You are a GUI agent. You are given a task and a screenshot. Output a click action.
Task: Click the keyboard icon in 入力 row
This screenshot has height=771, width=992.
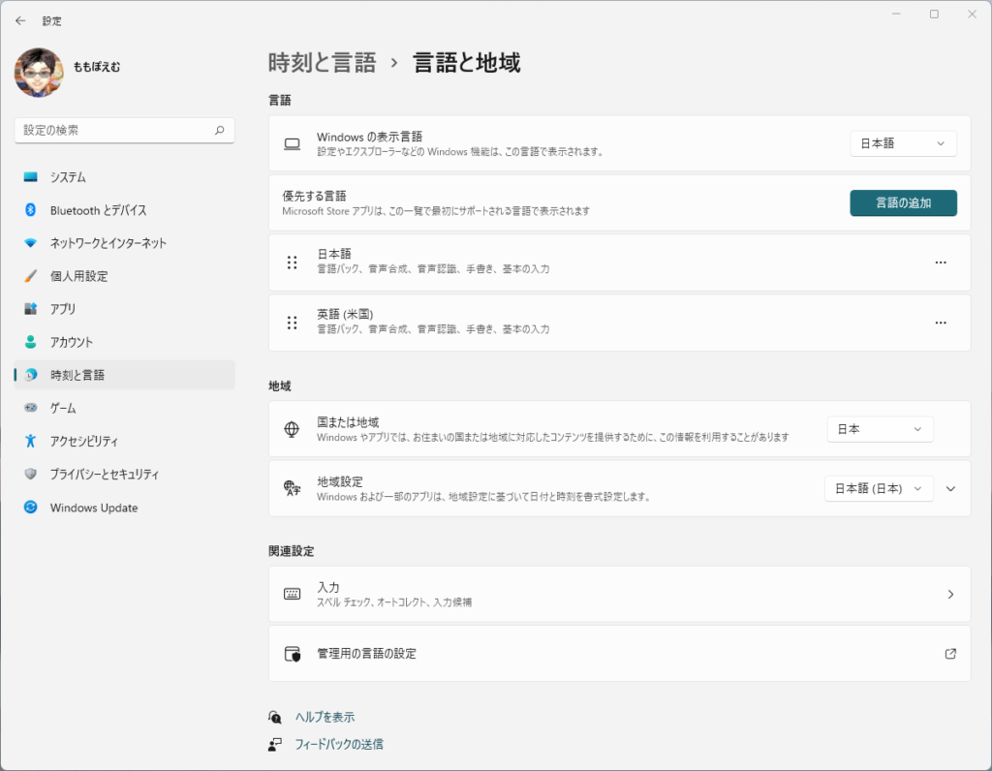click(x=292, y=594)
